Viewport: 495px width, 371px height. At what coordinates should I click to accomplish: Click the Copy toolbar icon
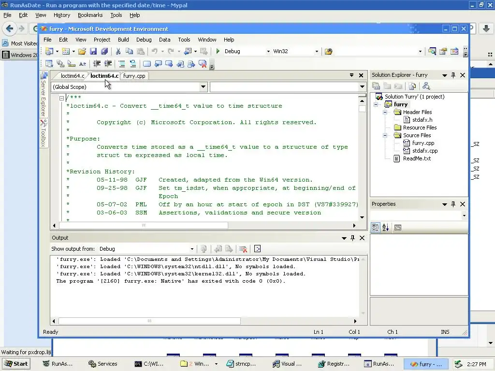pyautogui.click(x=129, y=51)
